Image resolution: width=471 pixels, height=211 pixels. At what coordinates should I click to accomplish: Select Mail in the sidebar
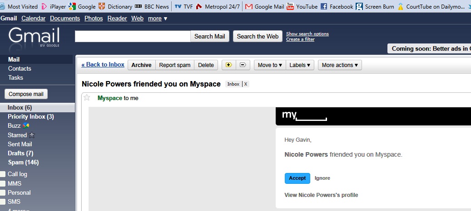(14, 60)
